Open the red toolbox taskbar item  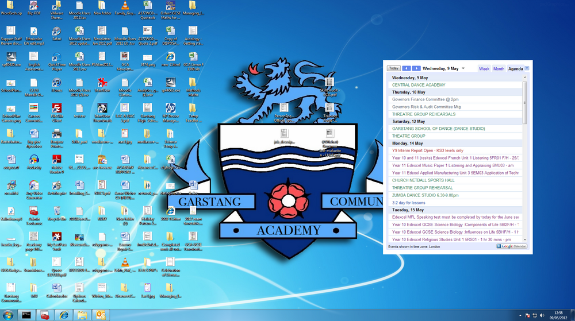point(45,315)
